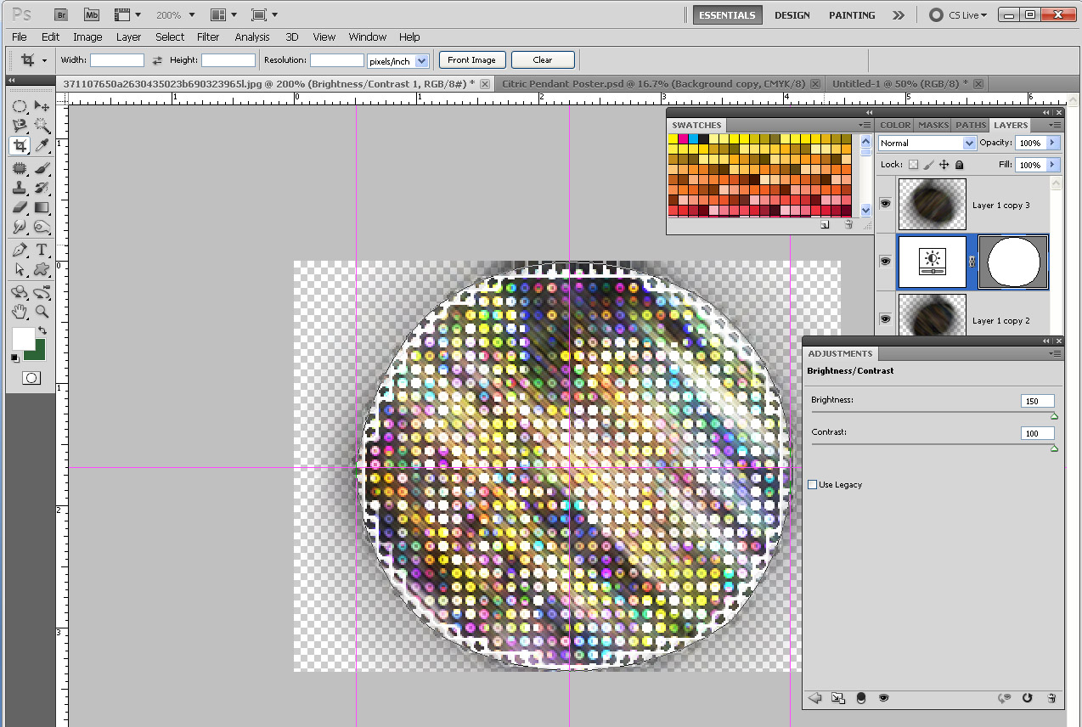
Task: Select the Crop tool
Action: (x=19, y=145)
